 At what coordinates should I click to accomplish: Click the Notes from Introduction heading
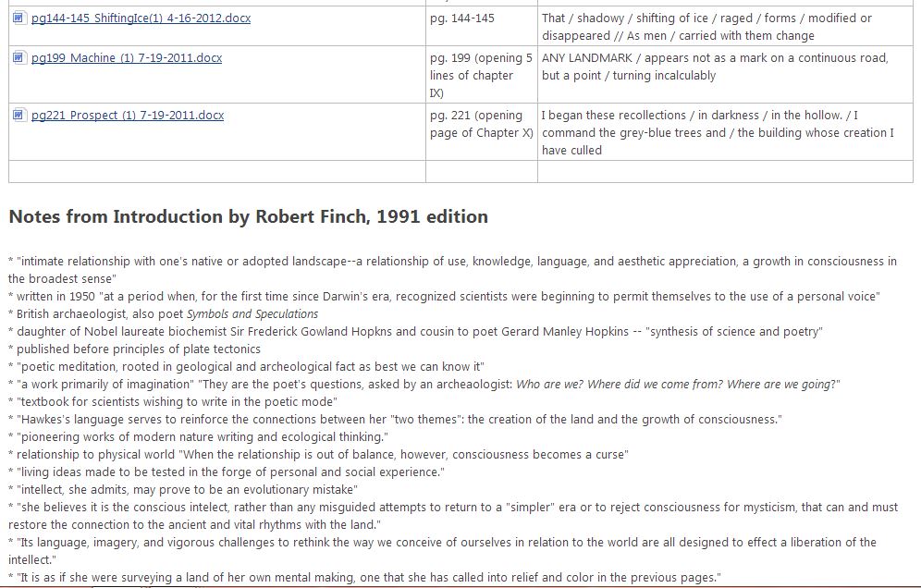point(248,217)
